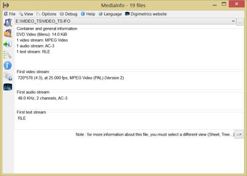Close the MediaInfo window
This screenshot has width=247, height=176.
click(236, 4)
